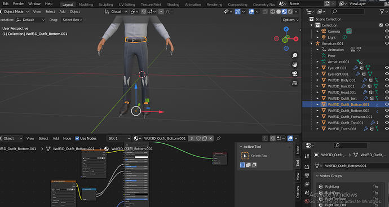Click the Camera object data icon in outliner
Image resolution: width=389 pixels, height=207 pixels.
coord(349,31)
